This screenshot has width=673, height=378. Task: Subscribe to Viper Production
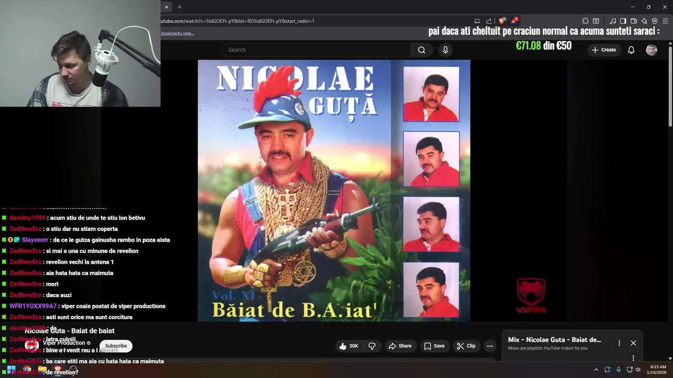tap(116, 346)
